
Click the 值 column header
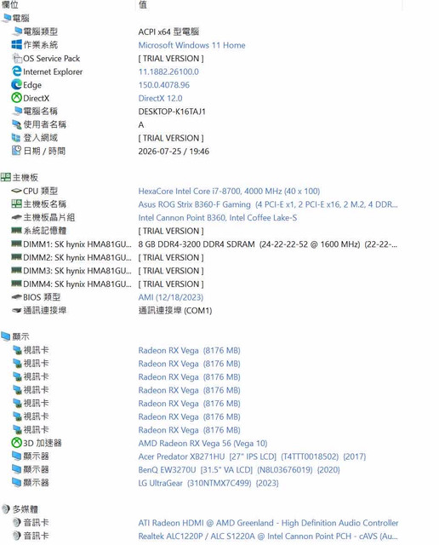(142, 4)
